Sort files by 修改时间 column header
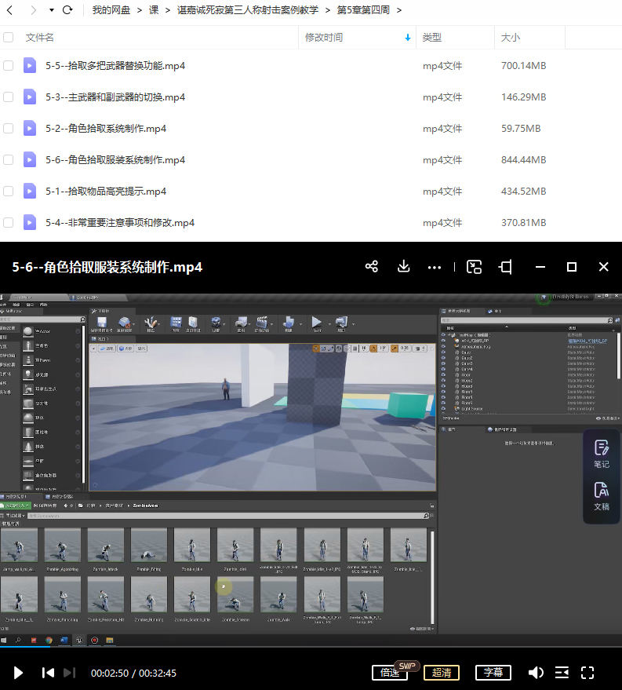622x690 pixels. tap(324, 37)
